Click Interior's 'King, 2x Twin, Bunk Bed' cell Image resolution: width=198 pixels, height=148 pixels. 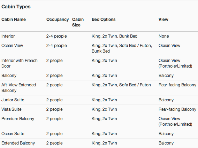(114, 36)
